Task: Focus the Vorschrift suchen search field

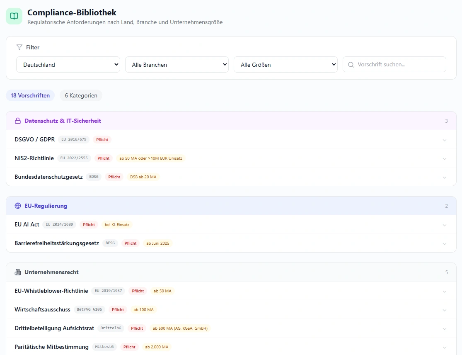Action: click(x=398, y=65)
